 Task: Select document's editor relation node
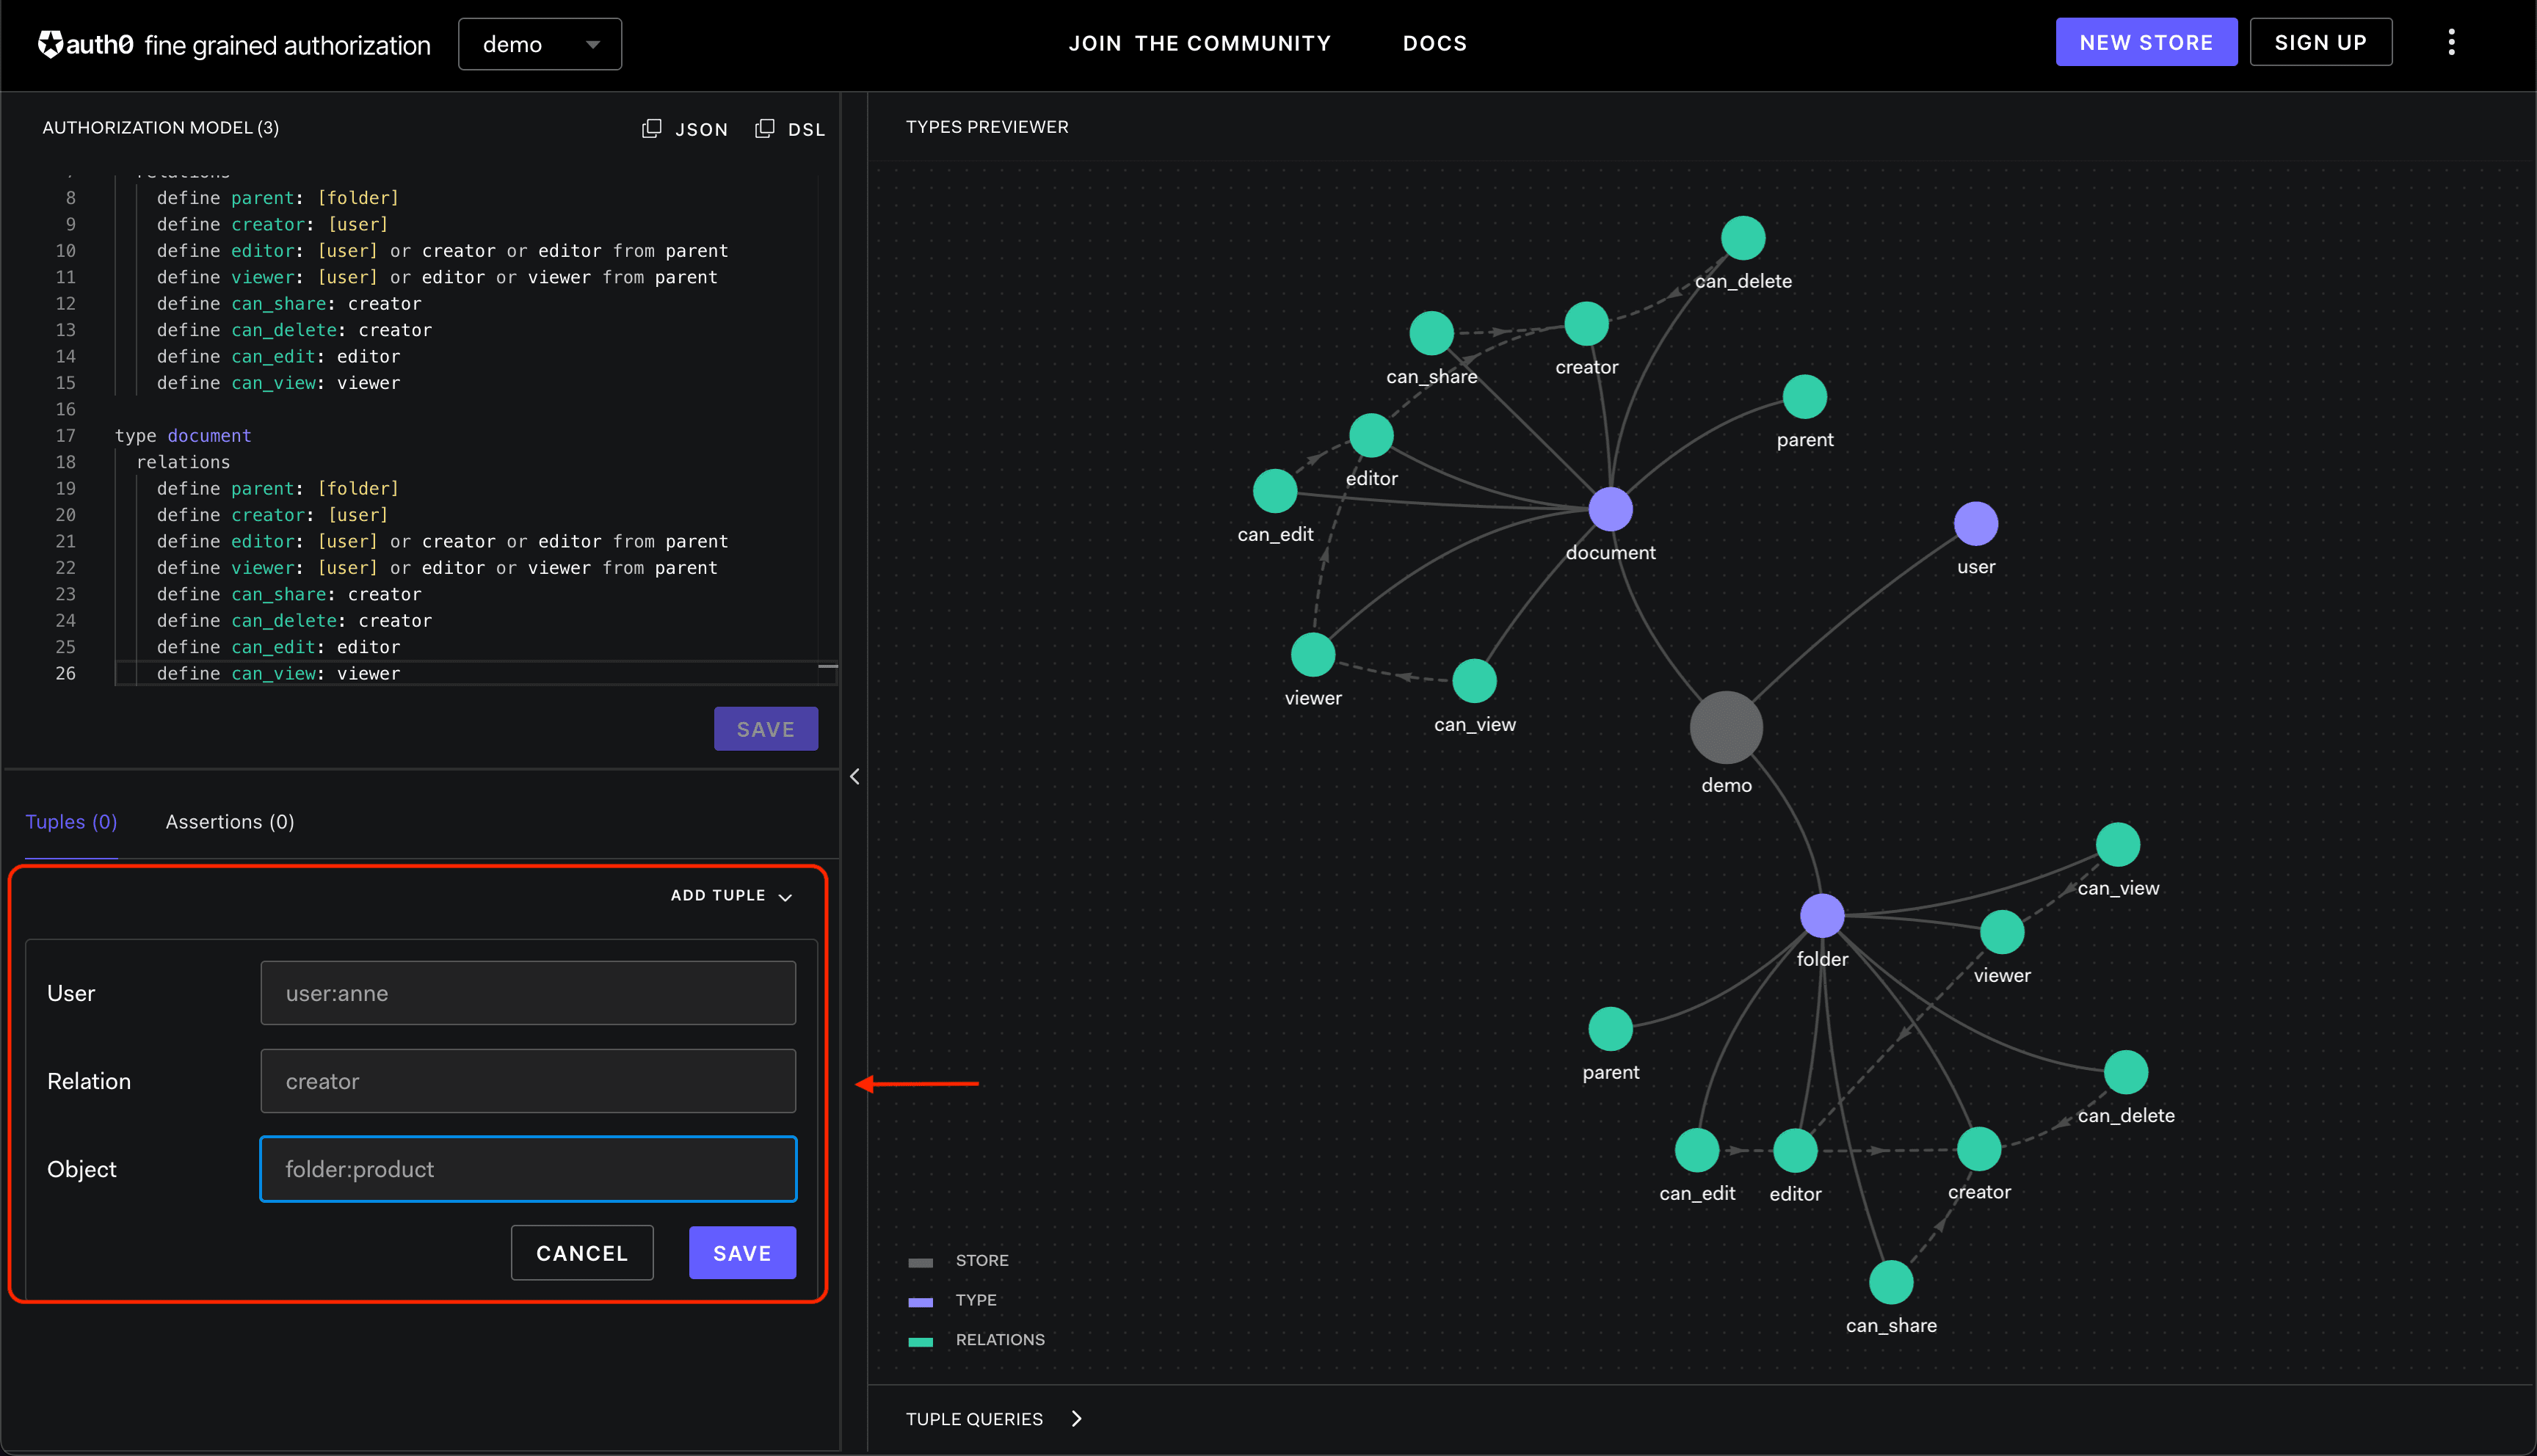(1371, 435)
